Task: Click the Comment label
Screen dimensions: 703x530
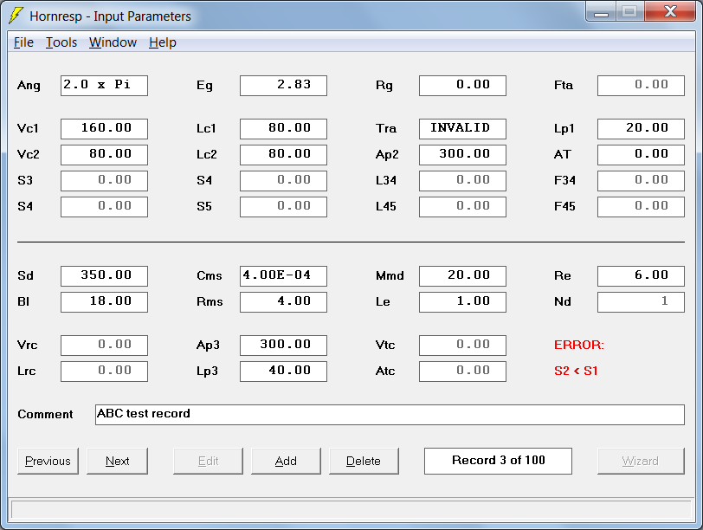Action: click(x=45, y=414)
